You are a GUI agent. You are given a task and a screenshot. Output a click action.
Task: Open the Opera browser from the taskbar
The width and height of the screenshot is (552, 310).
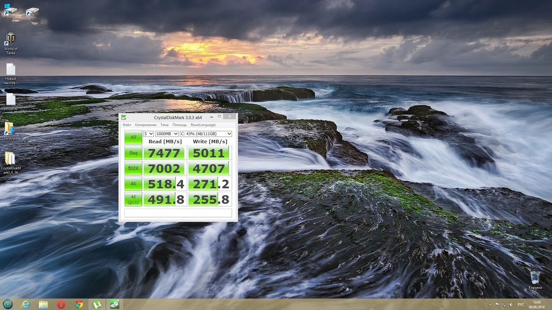(61, 304)
